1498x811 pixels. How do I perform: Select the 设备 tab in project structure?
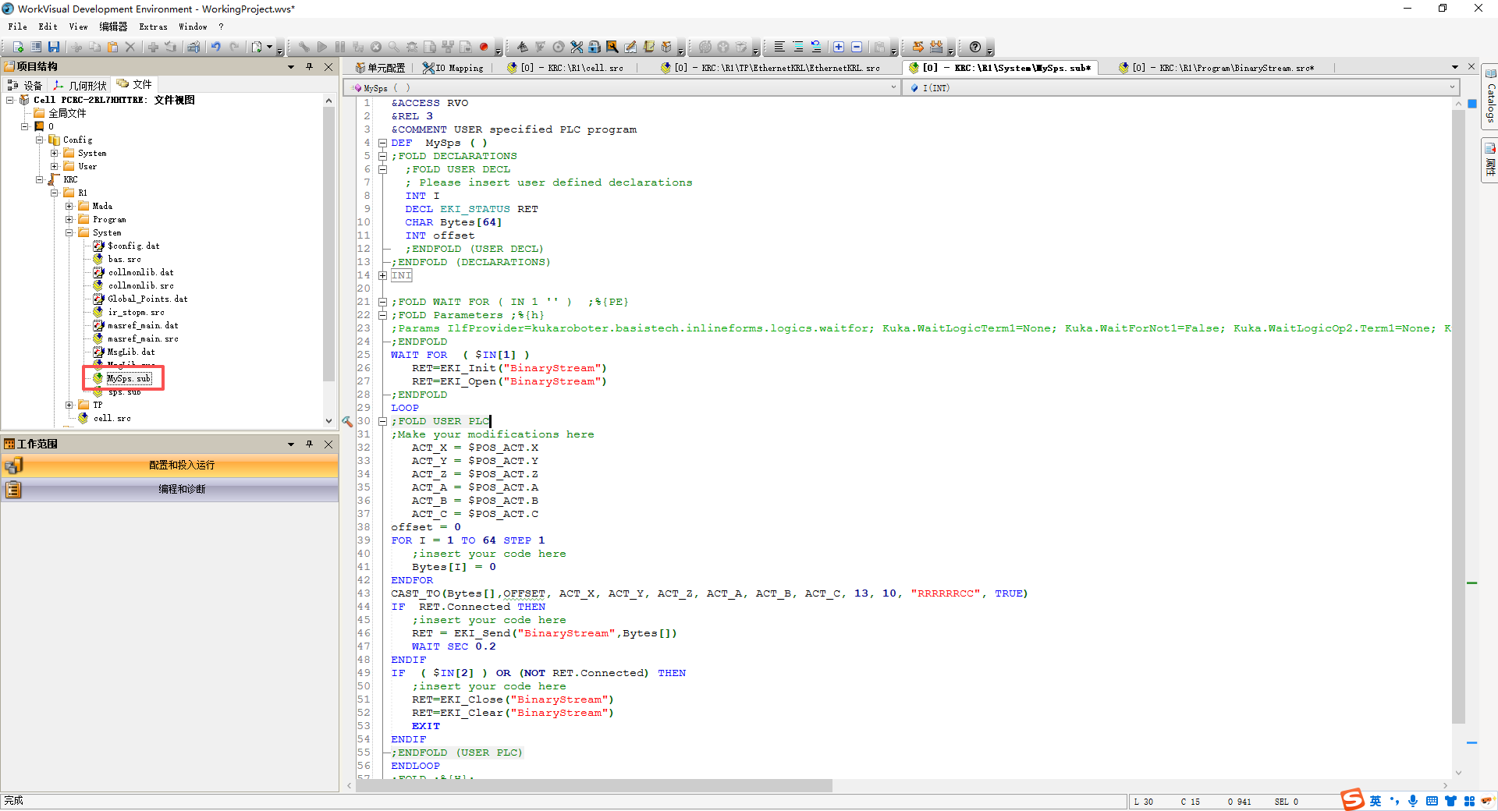(x=25, y=85)
